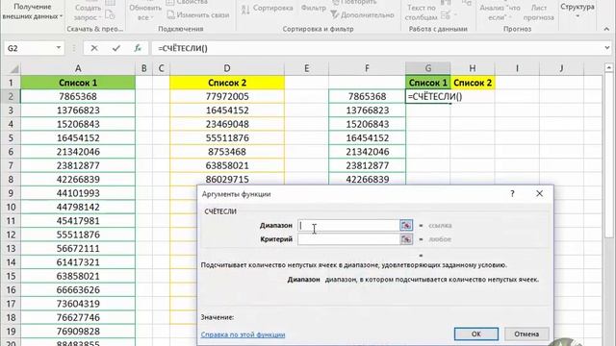Image resolution: width=616 pixels, height=346 pixels.
Task: Click the Отмена button
Action: click(x=526, y=334)
